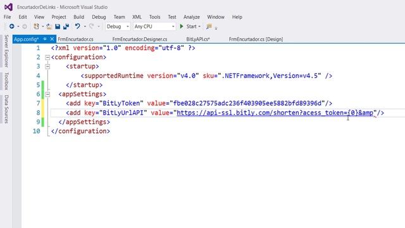This screenshot has height=228, width=405.
Task: Switch to the FrmEncurtador.cs tab
Action: (x=75, y=39)
